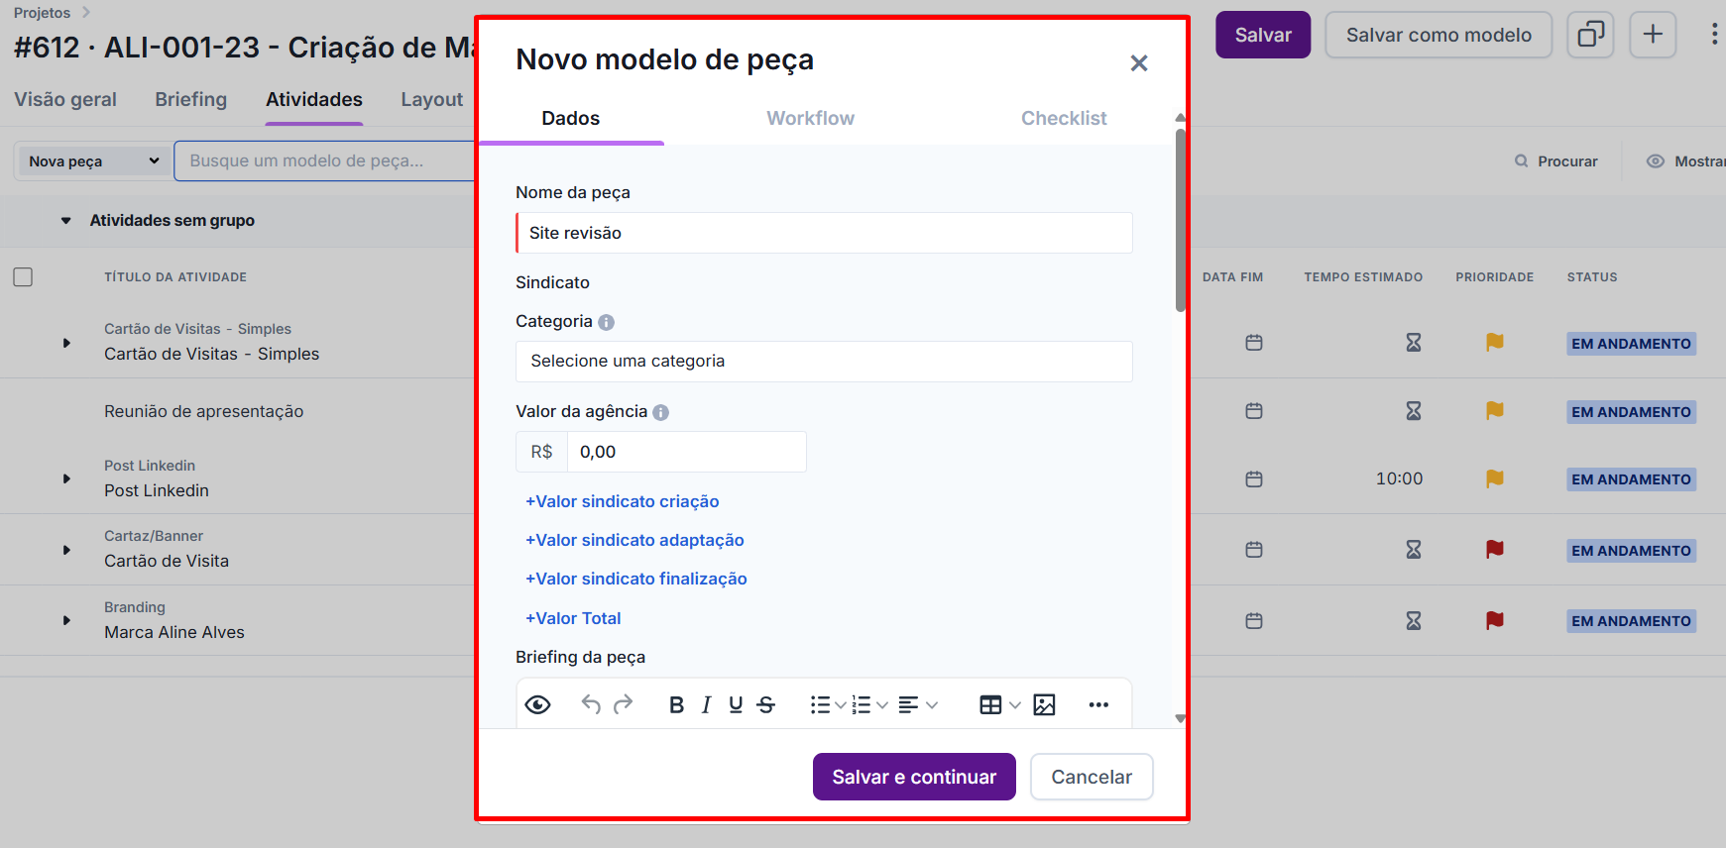Open the Checklist tab
1726x848 pixels.
(x=1063, y=119)
